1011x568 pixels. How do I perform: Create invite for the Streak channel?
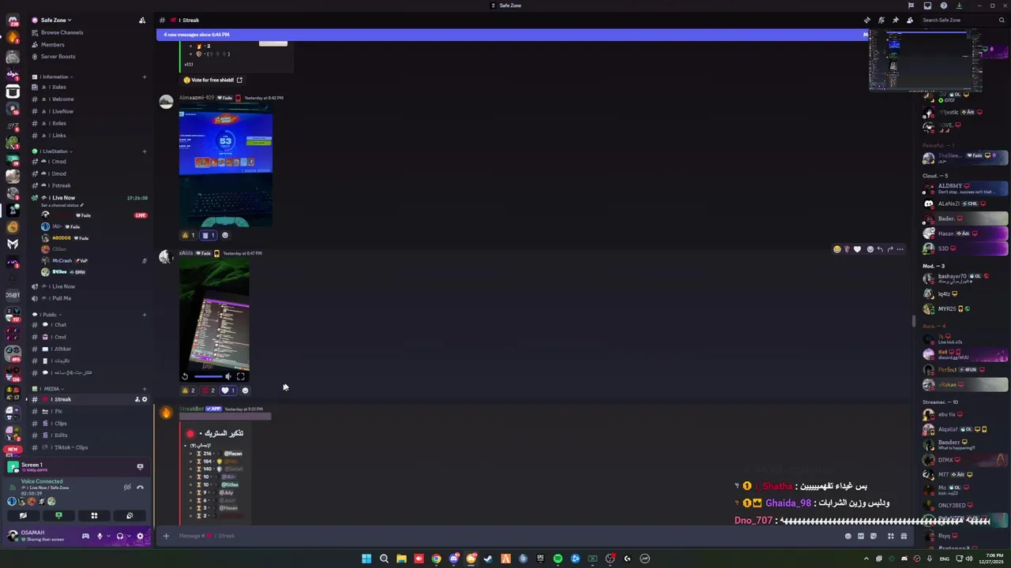137,399
